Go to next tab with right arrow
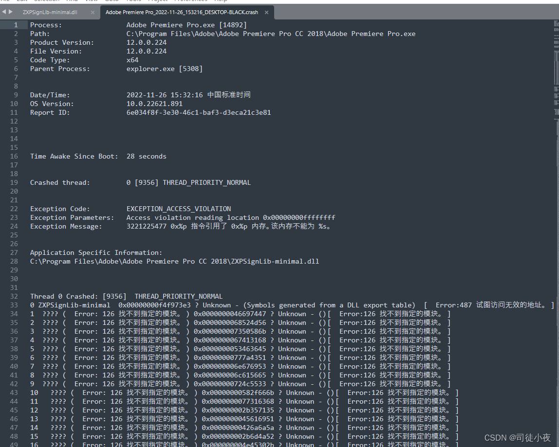Image resolution: width=559 pixels, height=447 pixels. 11,12
